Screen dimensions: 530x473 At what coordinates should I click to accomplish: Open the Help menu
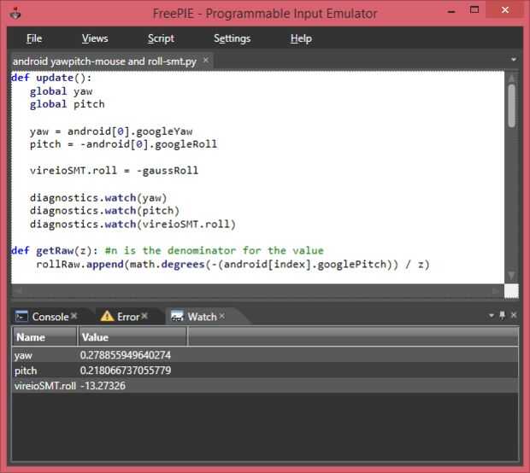(x=301, y=38)
